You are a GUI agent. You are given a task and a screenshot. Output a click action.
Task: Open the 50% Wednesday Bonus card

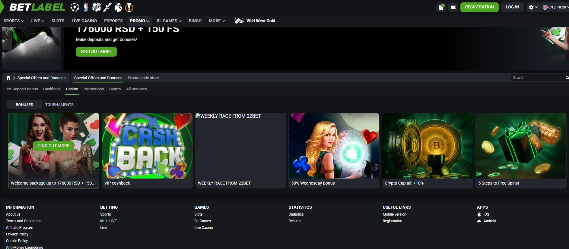coord(334,151)
